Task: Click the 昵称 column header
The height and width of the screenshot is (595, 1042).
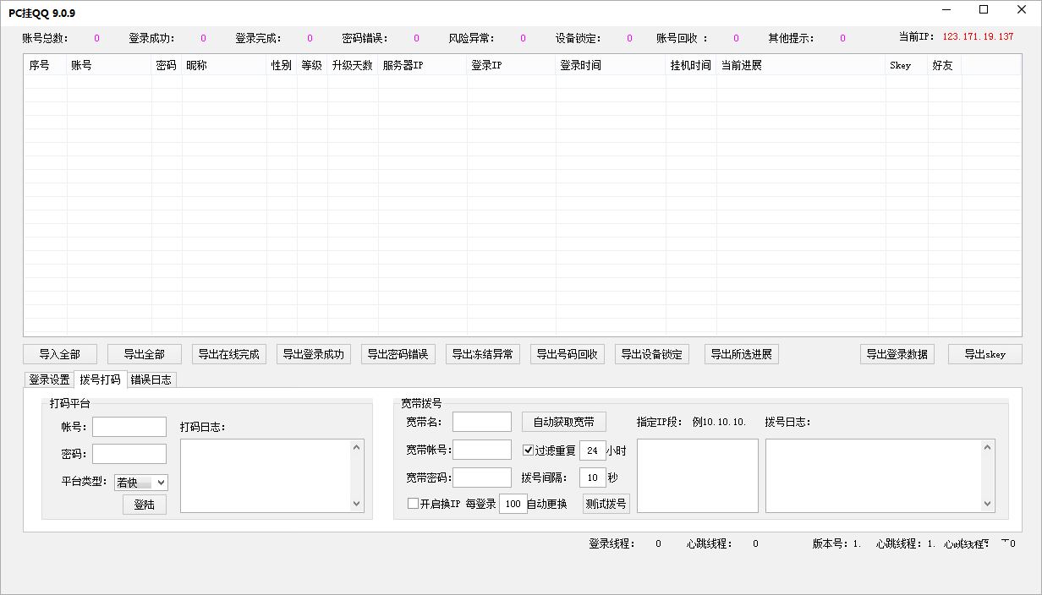Action: pyautogui.click(x=224, y=65)
